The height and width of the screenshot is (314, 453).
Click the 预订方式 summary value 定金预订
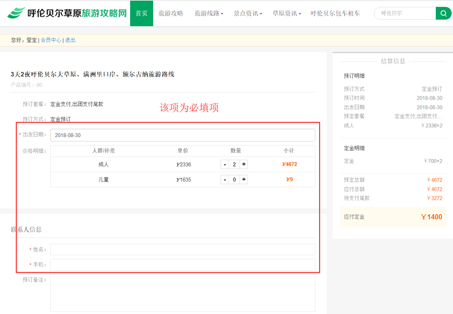click(432, 89)
